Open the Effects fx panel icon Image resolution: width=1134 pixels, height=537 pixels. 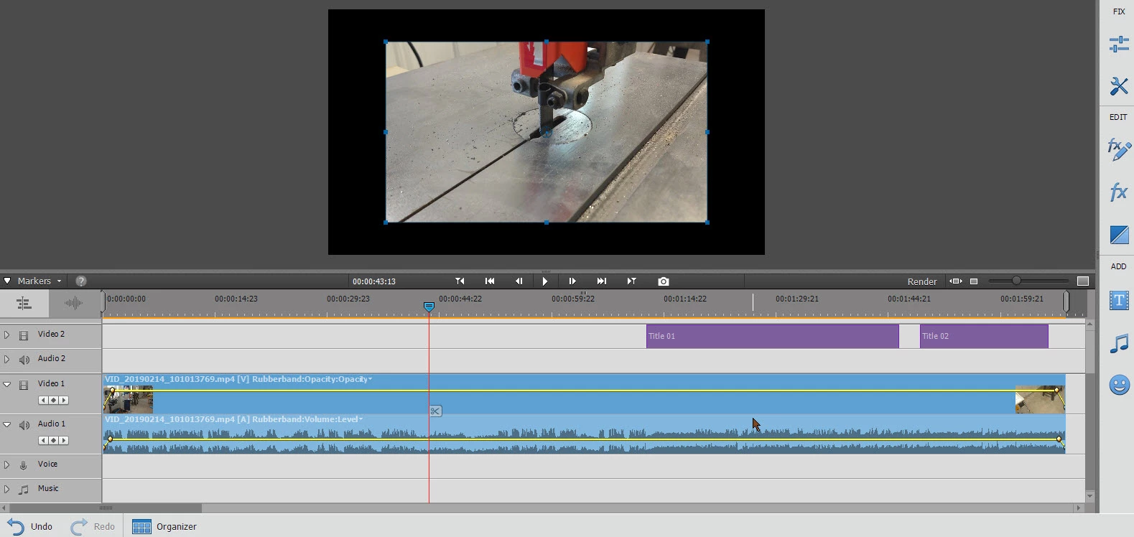(1118, 192)
